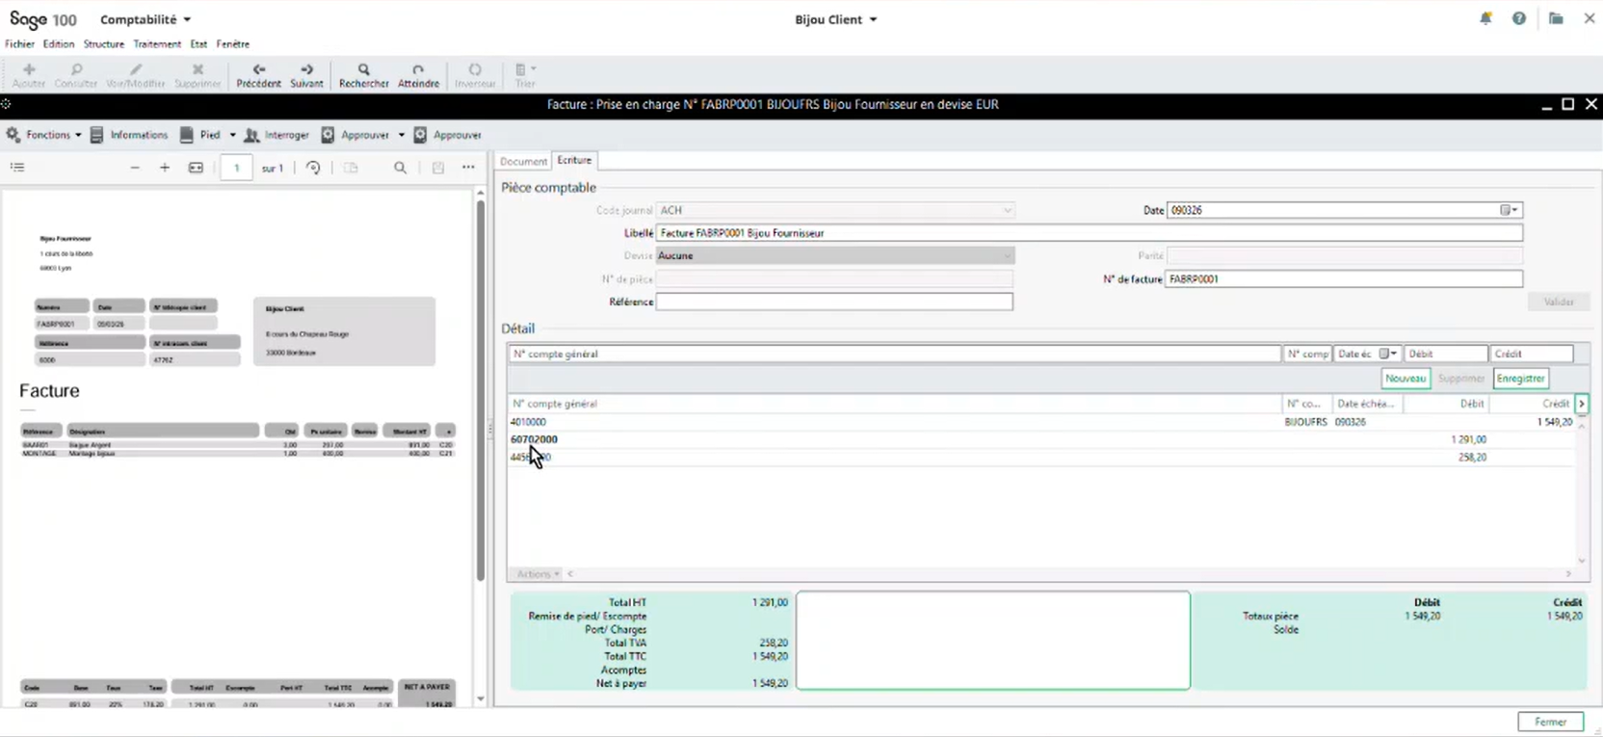
Task: Open the Structure menu
Action: click(x=104, y=43)
